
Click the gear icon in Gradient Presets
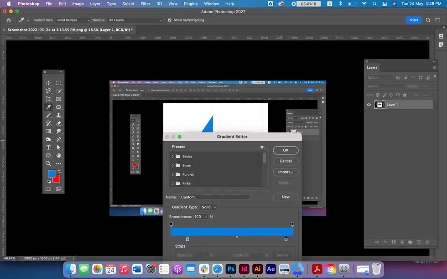[x=262, y=147]
